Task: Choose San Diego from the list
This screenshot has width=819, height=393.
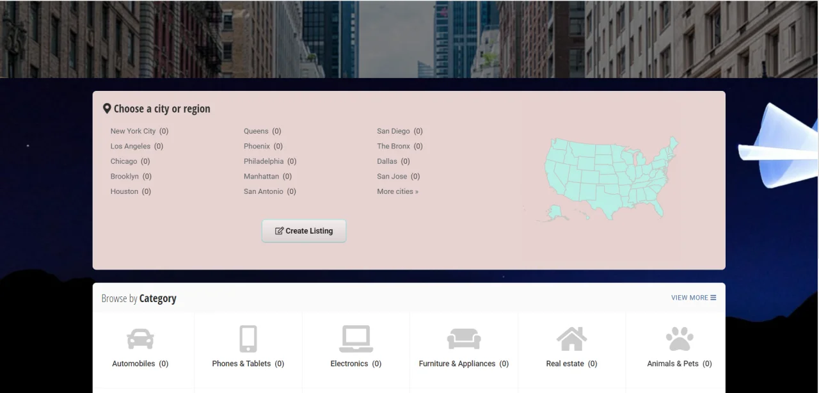Action: click(394, 131)
